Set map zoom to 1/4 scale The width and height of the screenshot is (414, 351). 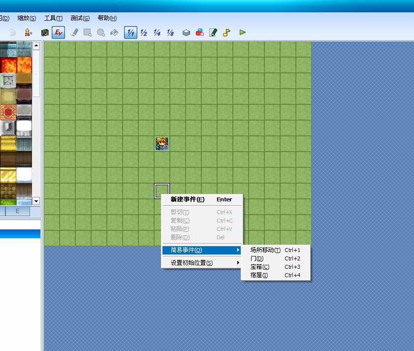click(x=157, y=32)
